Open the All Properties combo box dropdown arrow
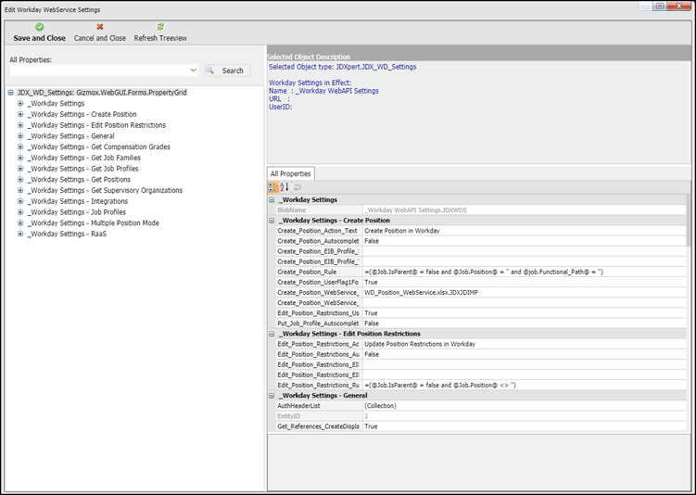Screen dimensions: 696x495 click(x=193, y=70)
